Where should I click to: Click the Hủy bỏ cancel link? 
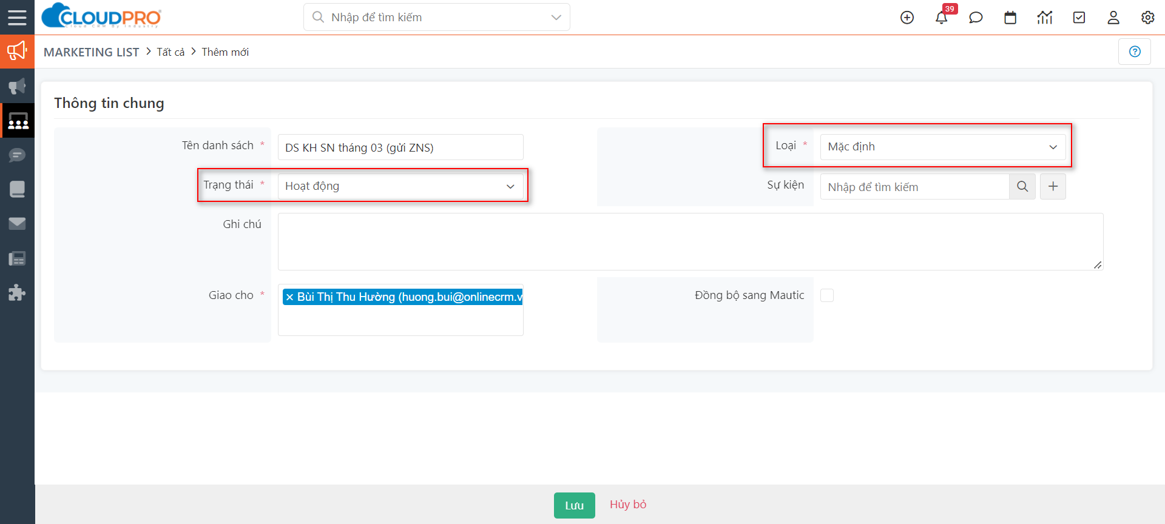point(628,505)
